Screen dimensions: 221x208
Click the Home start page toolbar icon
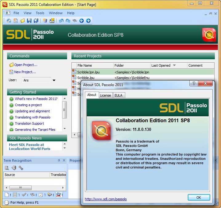pyautogui.click(x=9, y=21)
